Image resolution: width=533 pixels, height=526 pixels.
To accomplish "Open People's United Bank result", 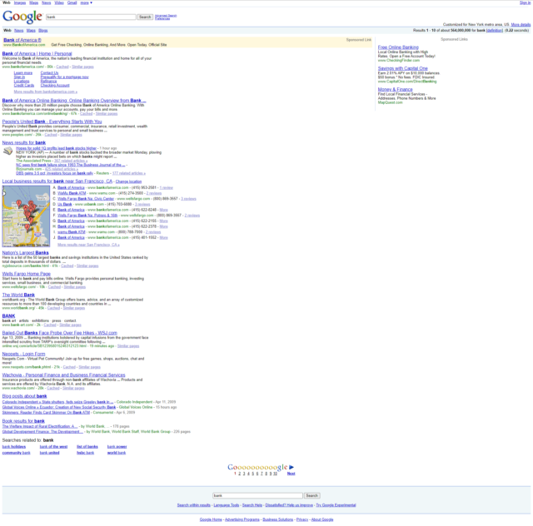I will 52,122.
